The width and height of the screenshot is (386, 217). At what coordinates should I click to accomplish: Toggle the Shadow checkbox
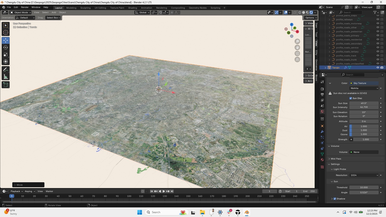(335, 199)
